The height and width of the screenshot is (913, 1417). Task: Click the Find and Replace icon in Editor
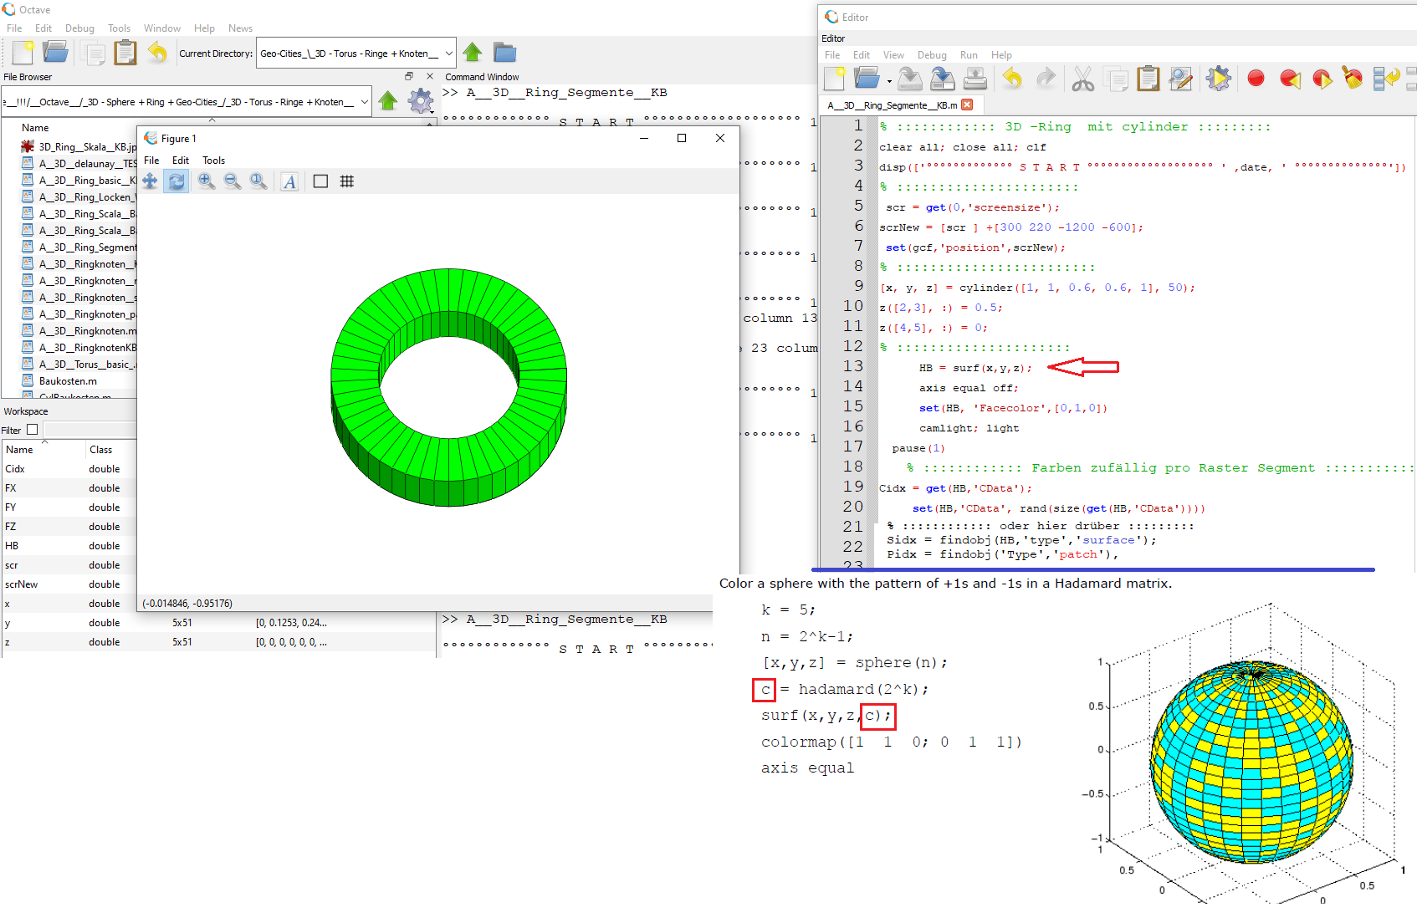[x=1180, y=79]
